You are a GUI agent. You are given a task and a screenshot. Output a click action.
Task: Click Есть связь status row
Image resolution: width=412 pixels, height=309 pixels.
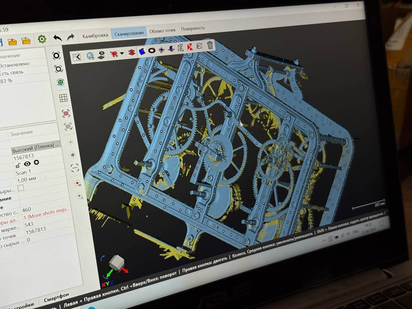click(12, 73)
